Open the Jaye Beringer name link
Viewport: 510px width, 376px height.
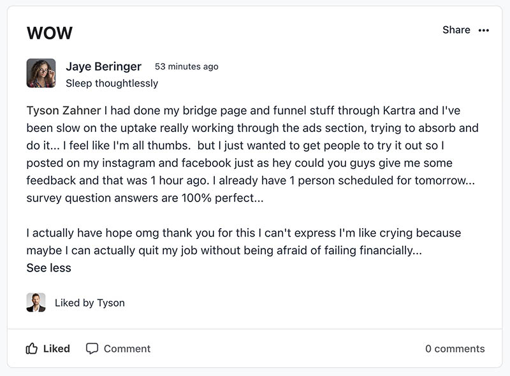click(x=103, y=66)
